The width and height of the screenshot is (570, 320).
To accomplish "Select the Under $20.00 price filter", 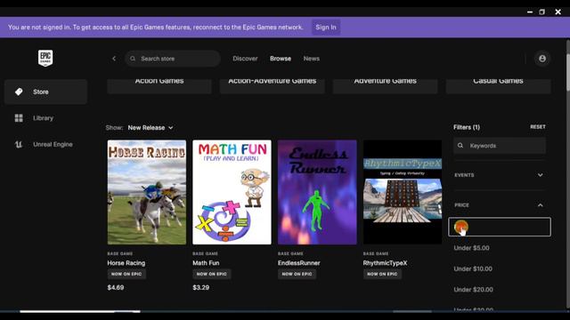I will coord(473,290).
